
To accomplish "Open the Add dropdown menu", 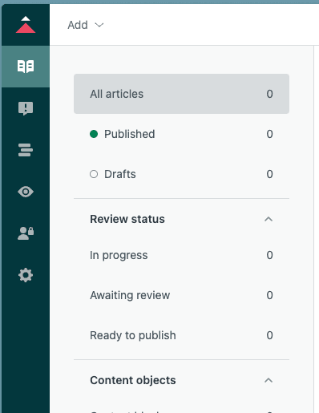I will click(86, 25).
